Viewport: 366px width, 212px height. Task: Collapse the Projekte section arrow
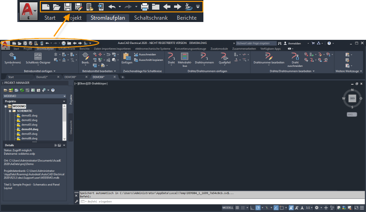pos(64,102)
